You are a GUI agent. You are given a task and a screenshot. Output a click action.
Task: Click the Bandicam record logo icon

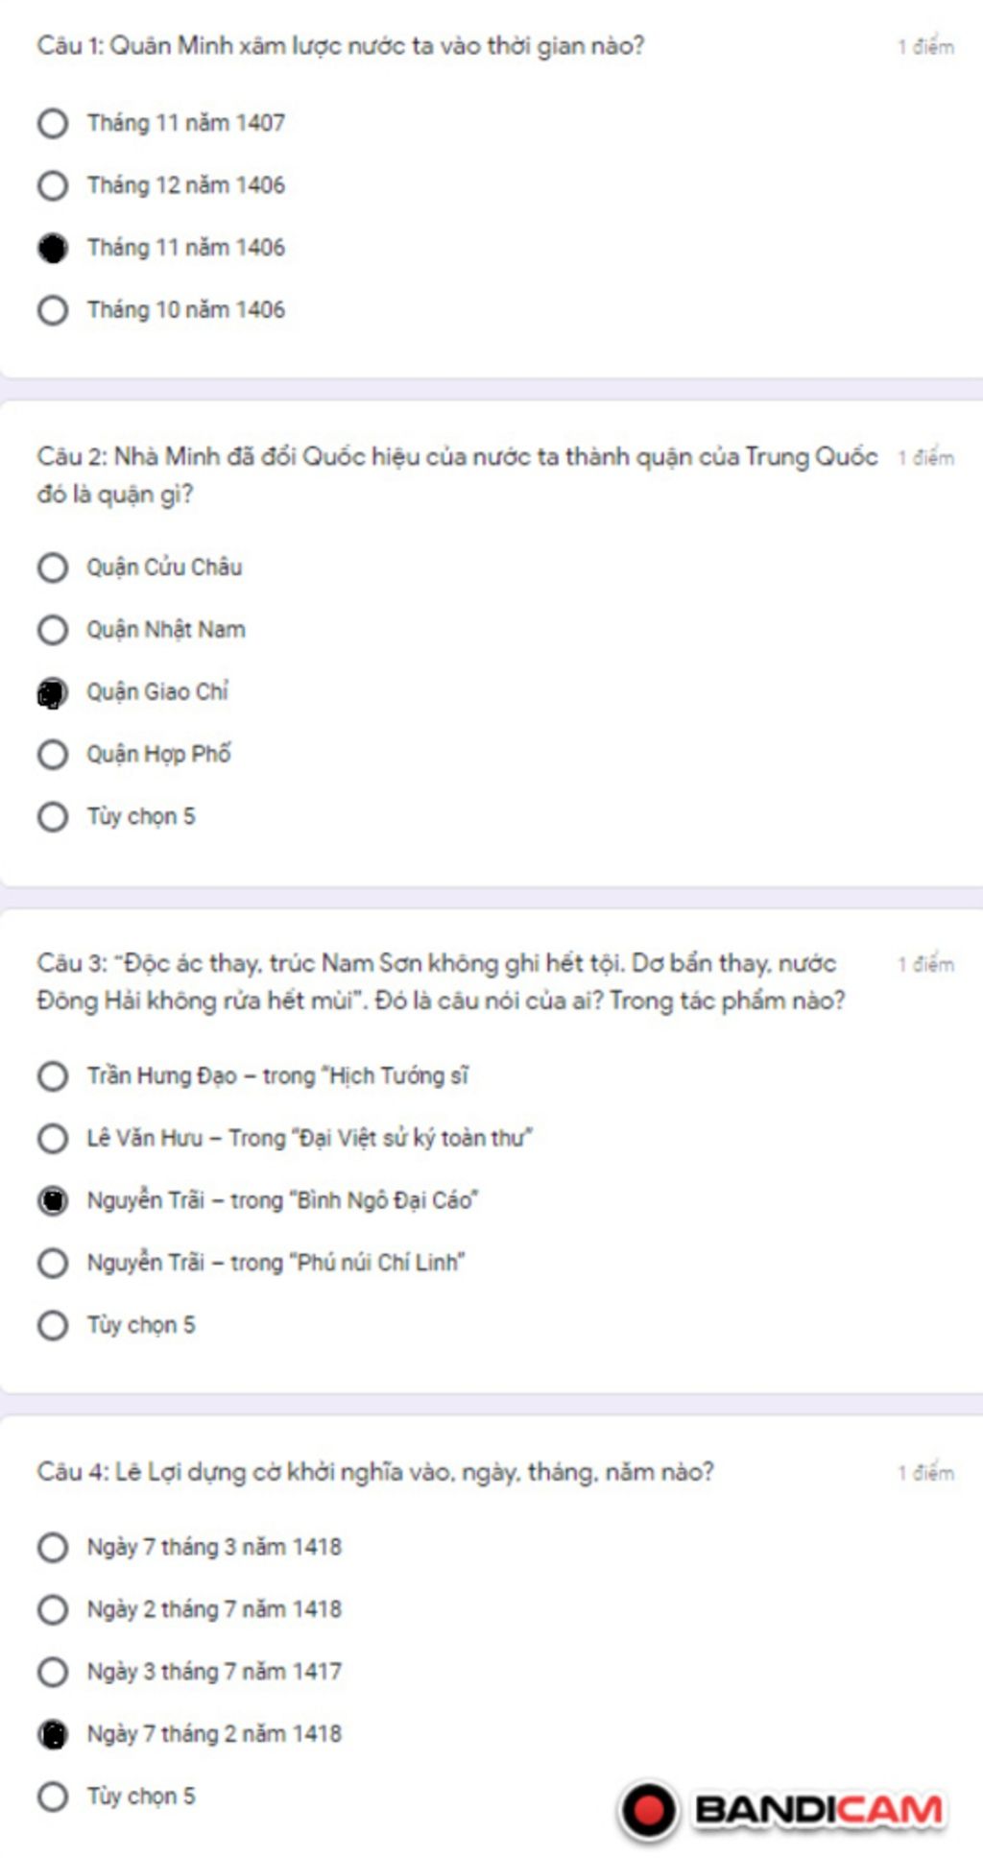click(x=649, y=1811)
